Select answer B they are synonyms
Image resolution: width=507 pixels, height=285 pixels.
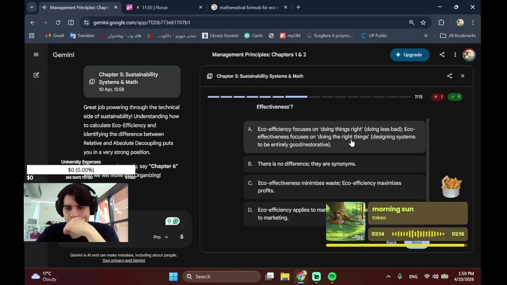click(x=334, y=164)
